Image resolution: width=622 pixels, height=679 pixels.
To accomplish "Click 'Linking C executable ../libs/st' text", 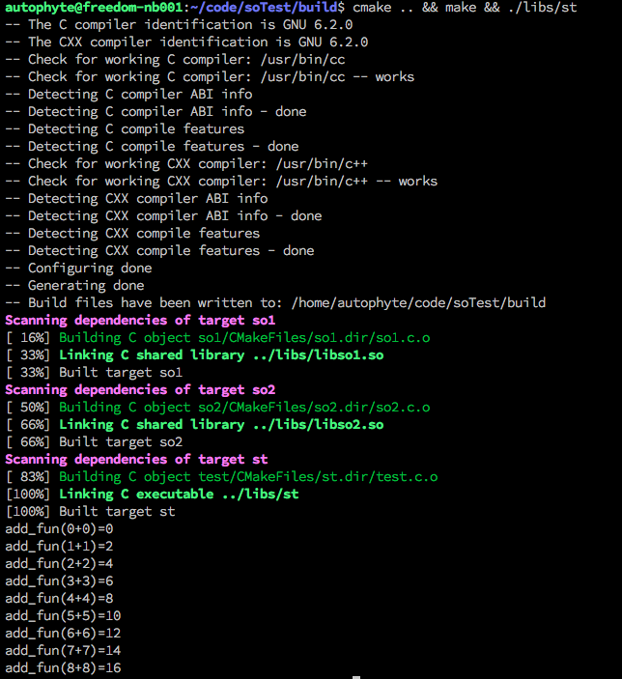I will pyautogui.click(x=179, y=495).
